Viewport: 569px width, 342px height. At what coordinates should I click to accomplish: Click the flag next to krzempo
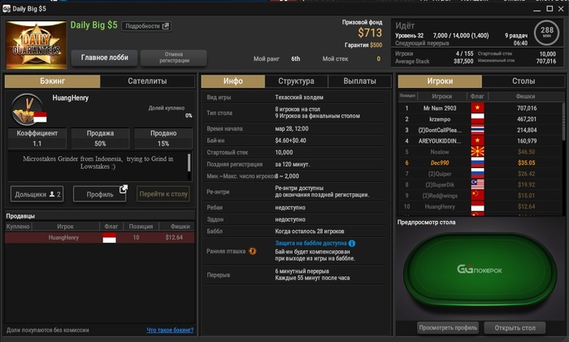[x=477, y=119]
